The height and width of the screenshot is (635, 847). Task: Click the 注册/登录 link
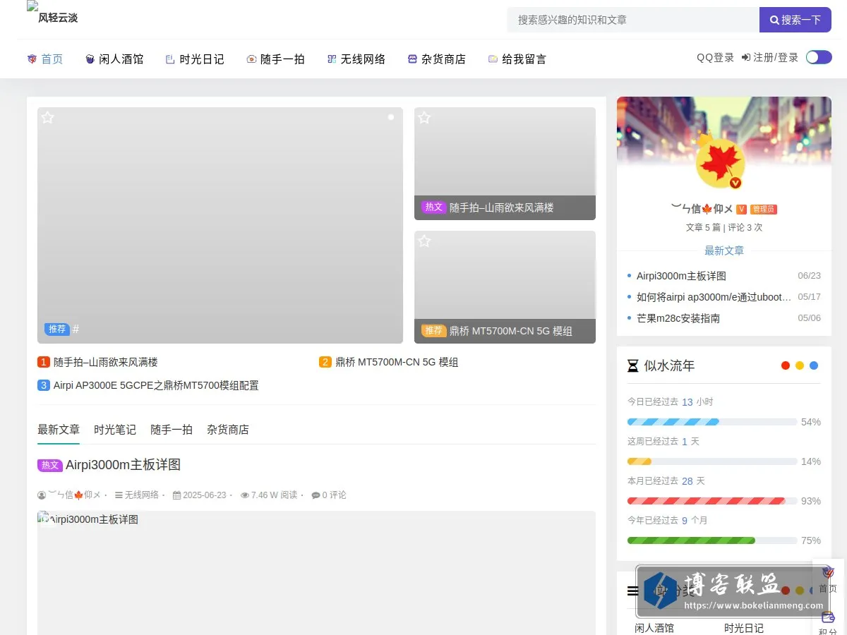[x=770, y=57]
